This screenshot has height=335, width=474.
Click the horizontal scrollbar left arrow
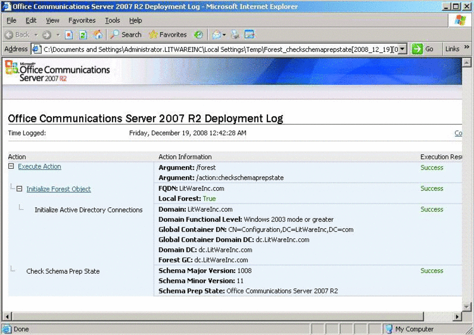[7, 317]
